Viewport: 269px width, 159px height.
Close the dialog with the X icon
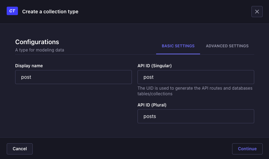(257, 12)
